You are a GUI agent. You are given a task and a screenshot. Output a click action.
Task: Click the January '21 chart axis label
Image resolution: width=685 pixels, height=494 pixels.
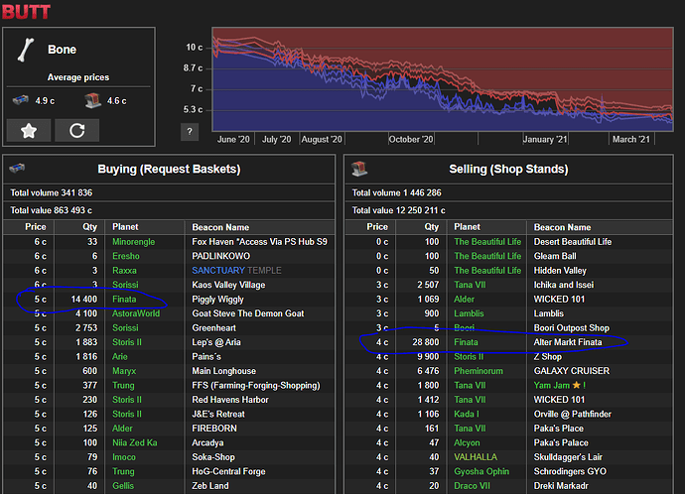click(x=545, y=139)
